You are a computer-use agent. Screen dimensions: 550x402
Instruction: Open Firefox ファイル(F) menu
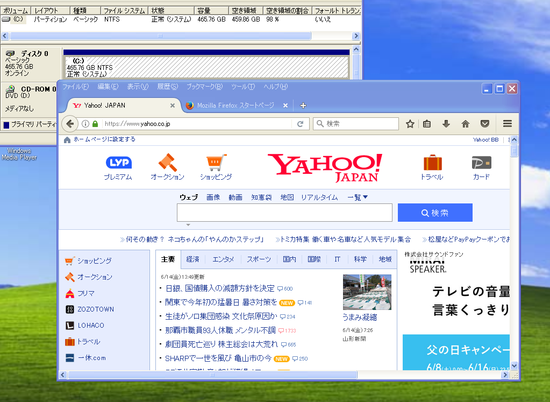[x=75, y=86]
